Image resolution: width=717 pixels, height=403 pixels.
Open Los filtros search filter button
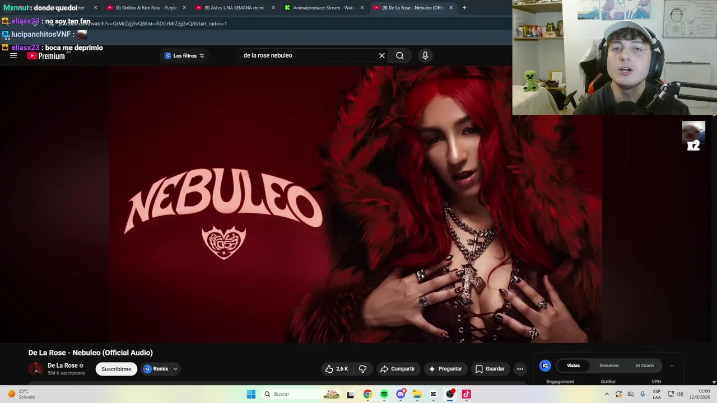(184, 55)
